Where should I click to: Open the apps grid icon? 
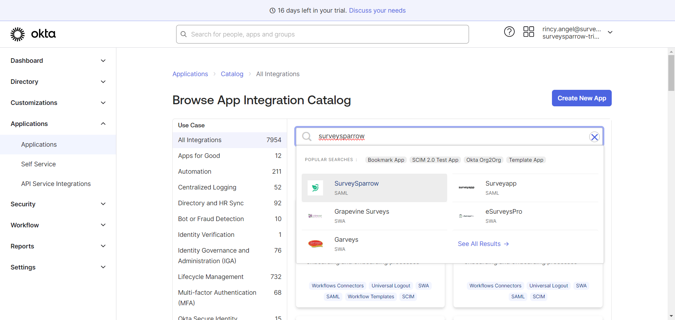(x=528, y=32)
